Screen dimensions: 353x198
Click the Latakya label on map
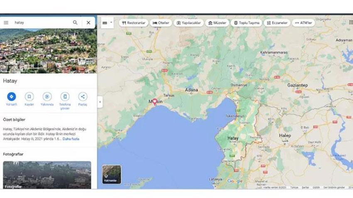pos(215,179)
